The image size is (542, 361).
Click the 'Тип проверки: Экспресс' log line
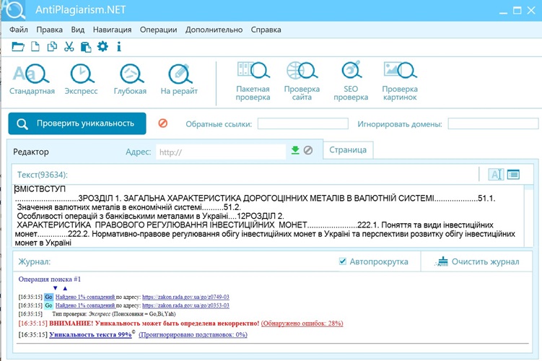pyautogui.click(x=114, y=314)
